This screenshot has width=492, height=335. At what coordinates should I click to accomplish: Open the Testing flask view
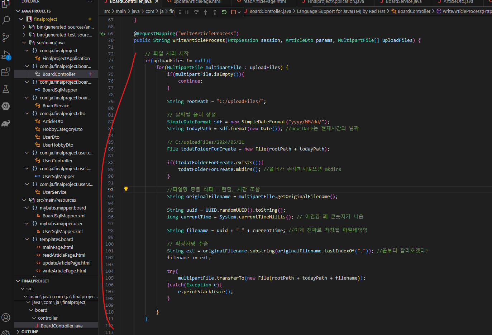6,89
